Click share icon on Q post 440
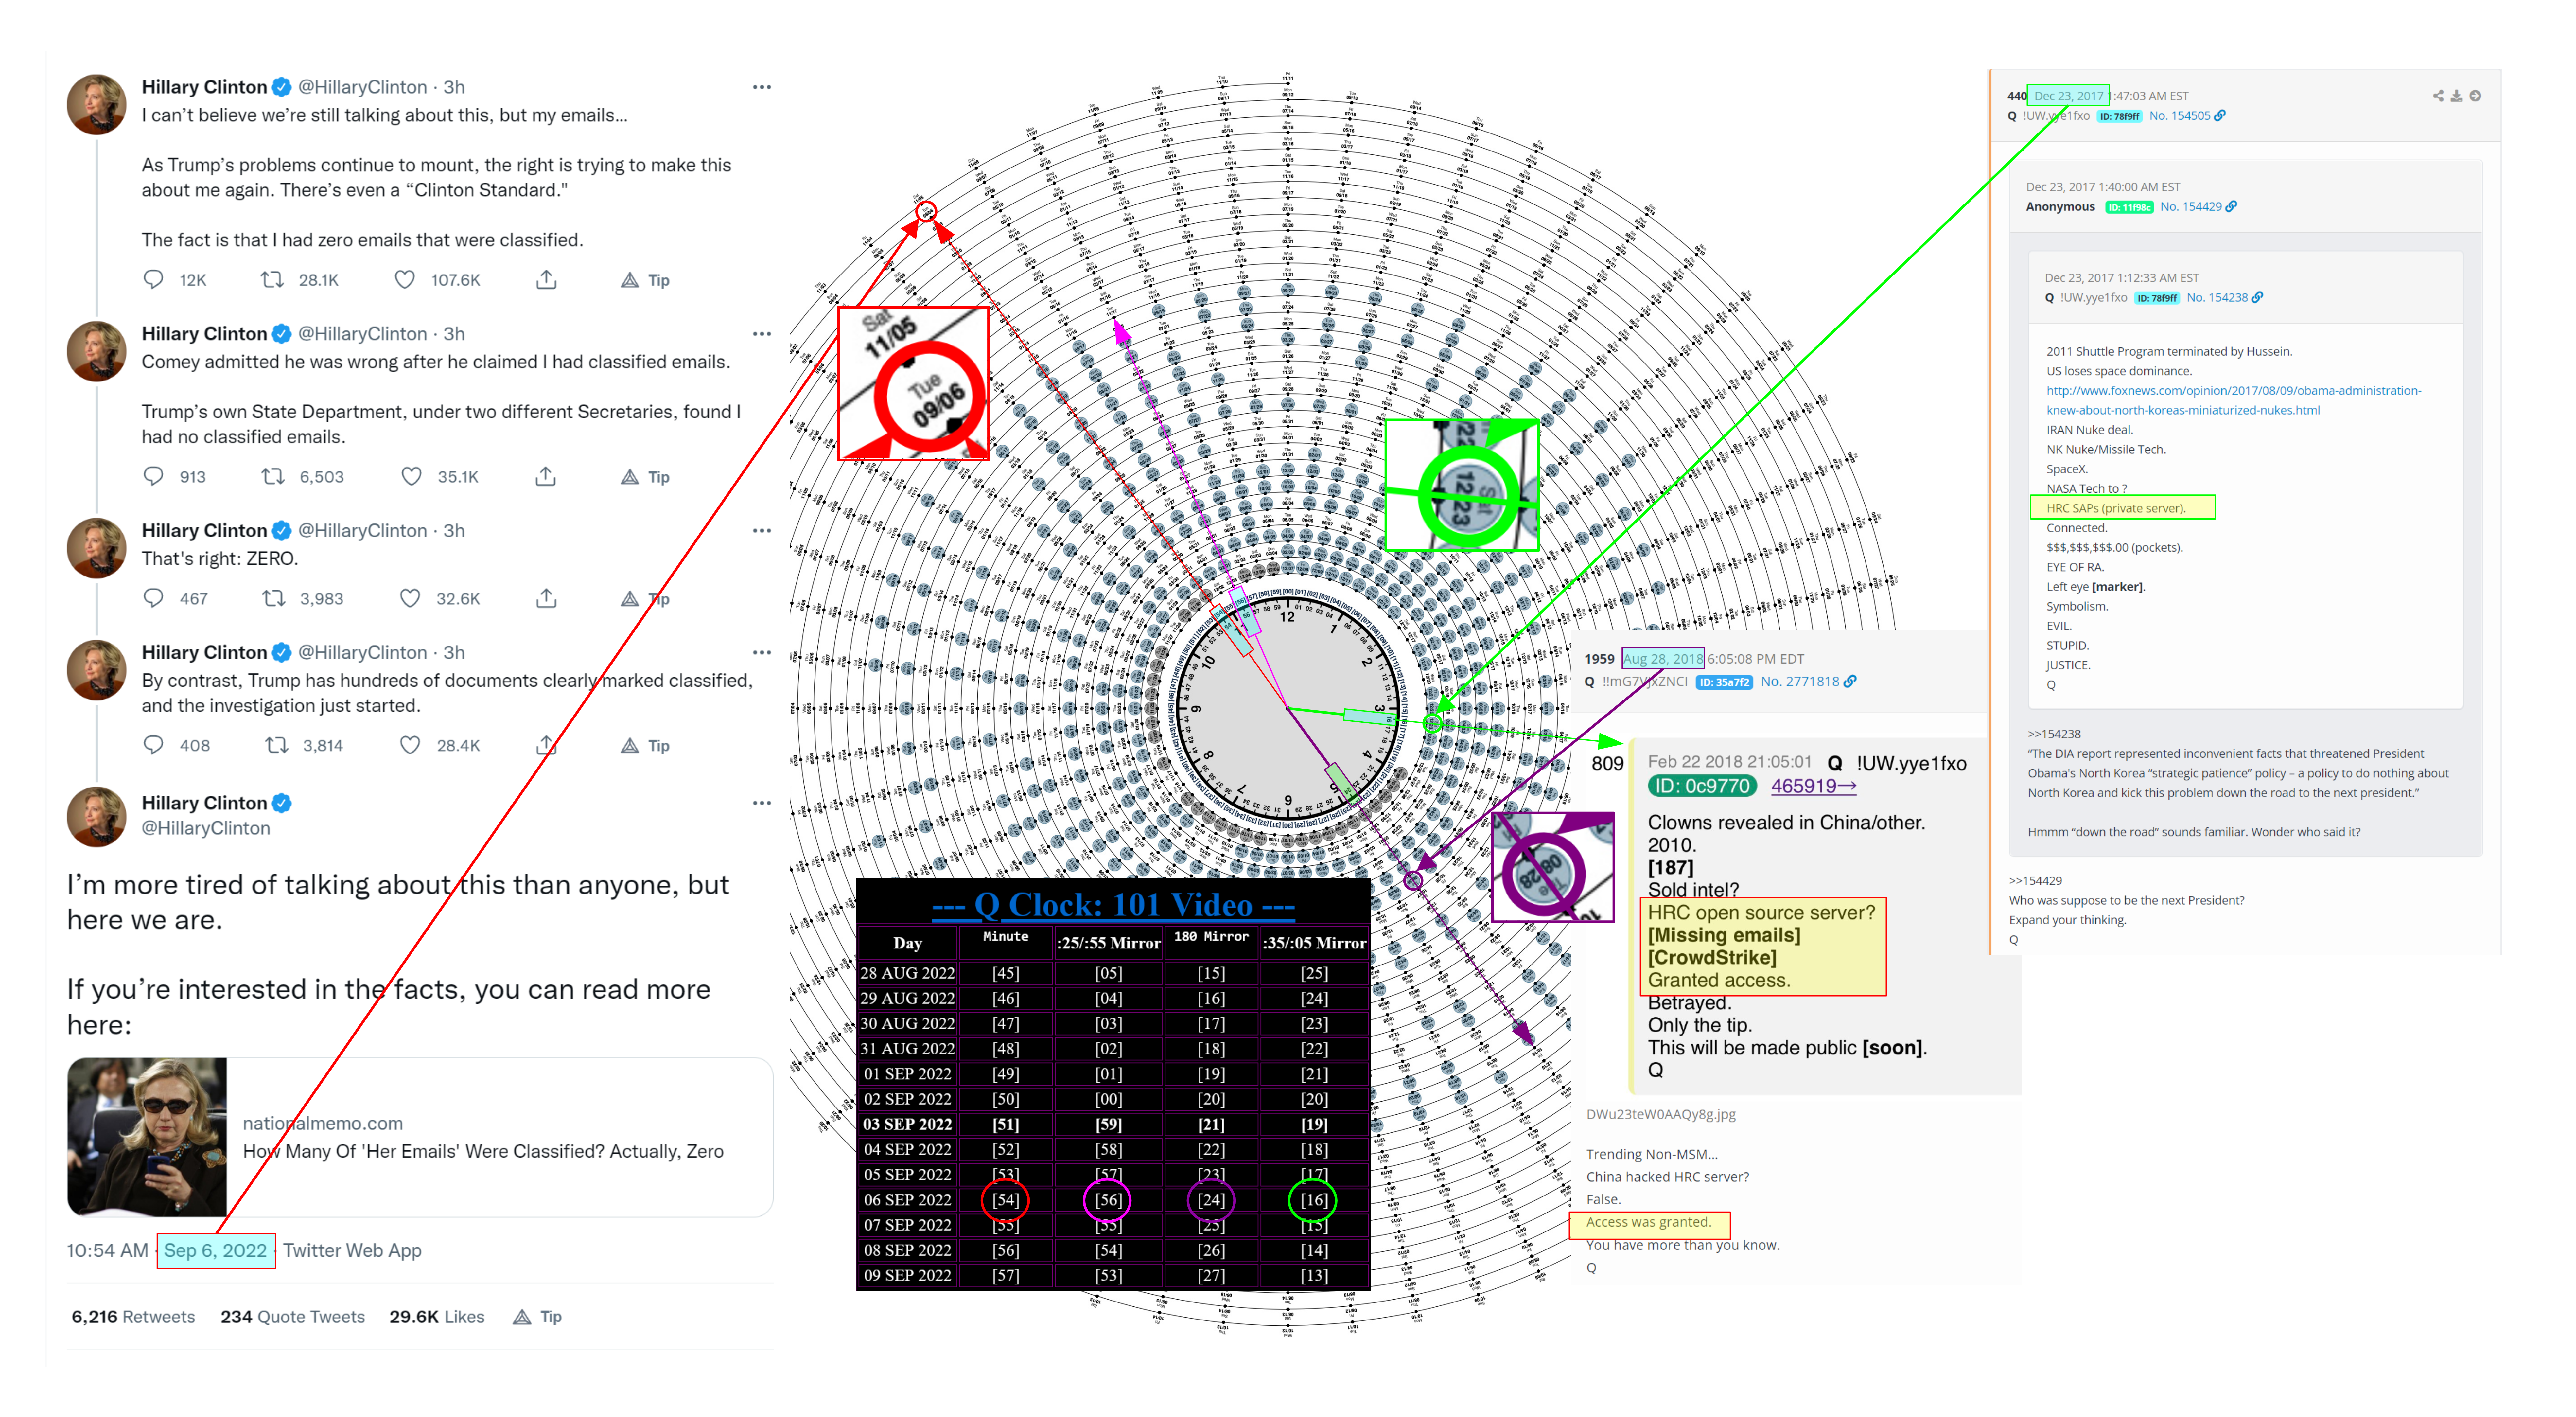Screen dimensions: 2576x1417 (x=2438, y=96)
